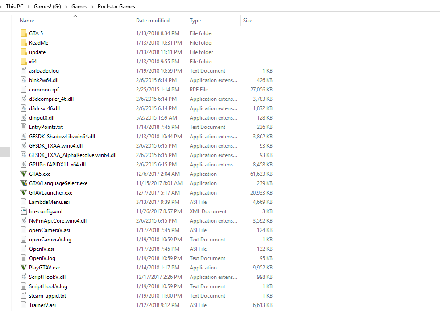The height and width of the screenshot is (319, 440).
Task: Sort files by Size column header
Action: point(248,21)
